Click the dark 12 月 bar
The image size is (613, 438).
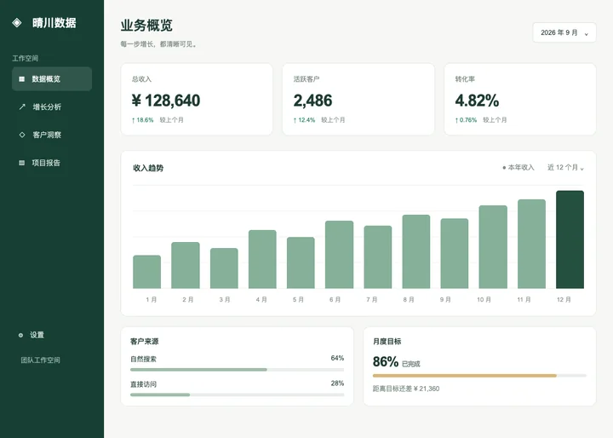click(x=570, y=239)
